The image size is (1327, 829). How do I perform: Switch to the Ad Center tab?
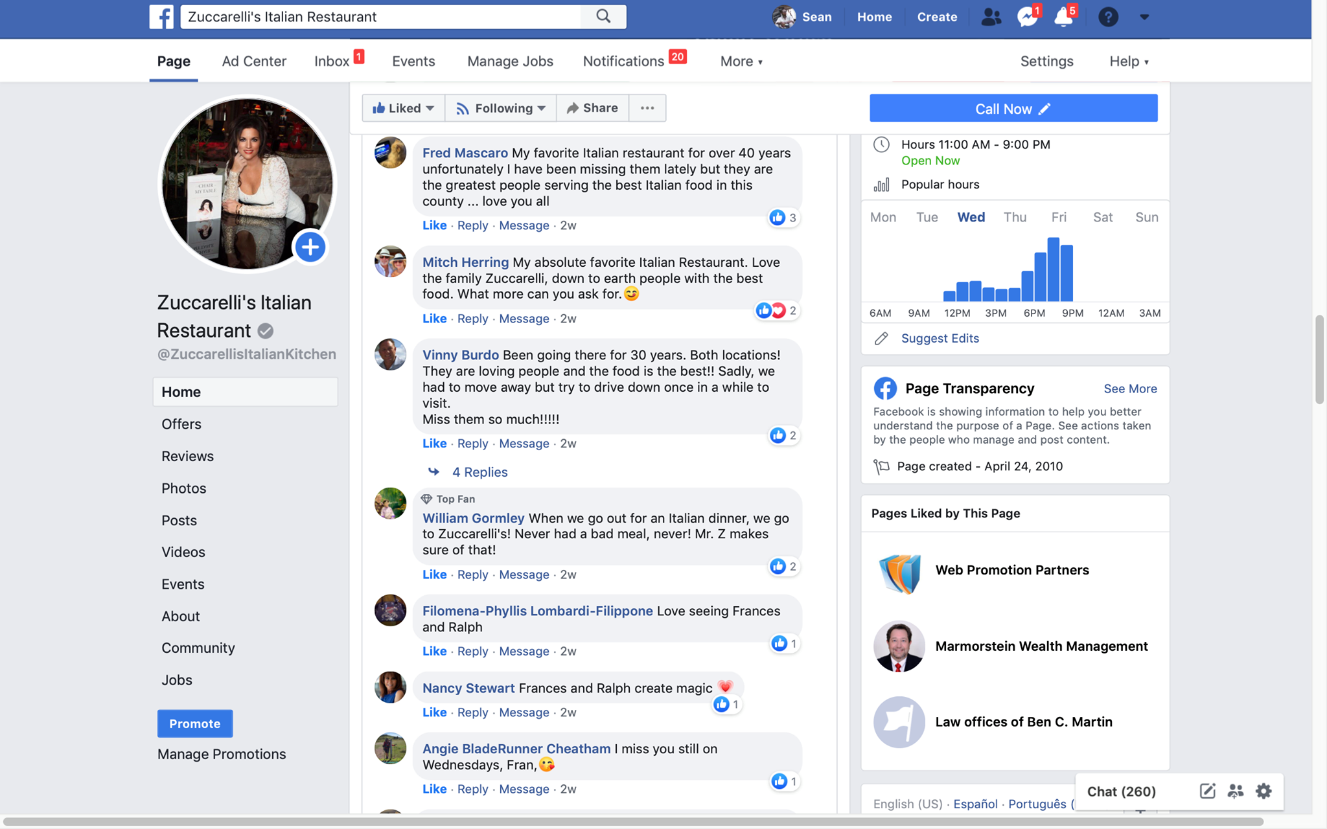point(254,62)
